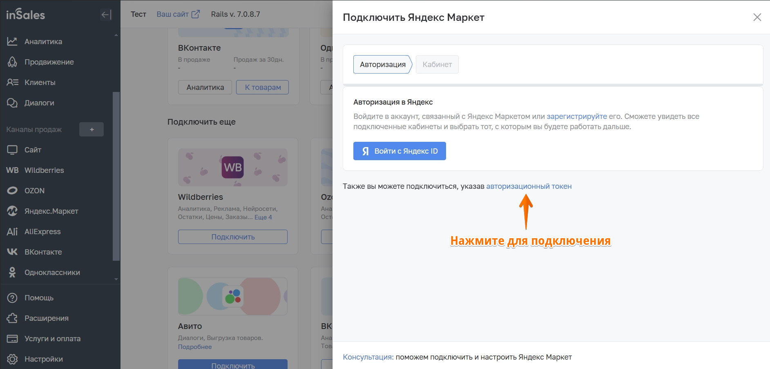Viewport: 770px width, 369px height.
Task: Click the Яндекс.Маркет sidebar icon
Action: pos(12,211)
